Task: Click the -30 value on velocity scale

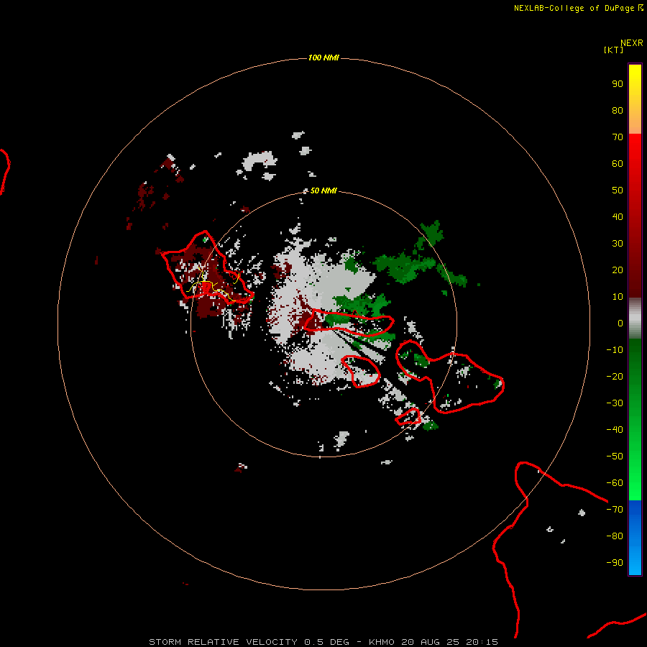Action: click(x=615, y=403)
